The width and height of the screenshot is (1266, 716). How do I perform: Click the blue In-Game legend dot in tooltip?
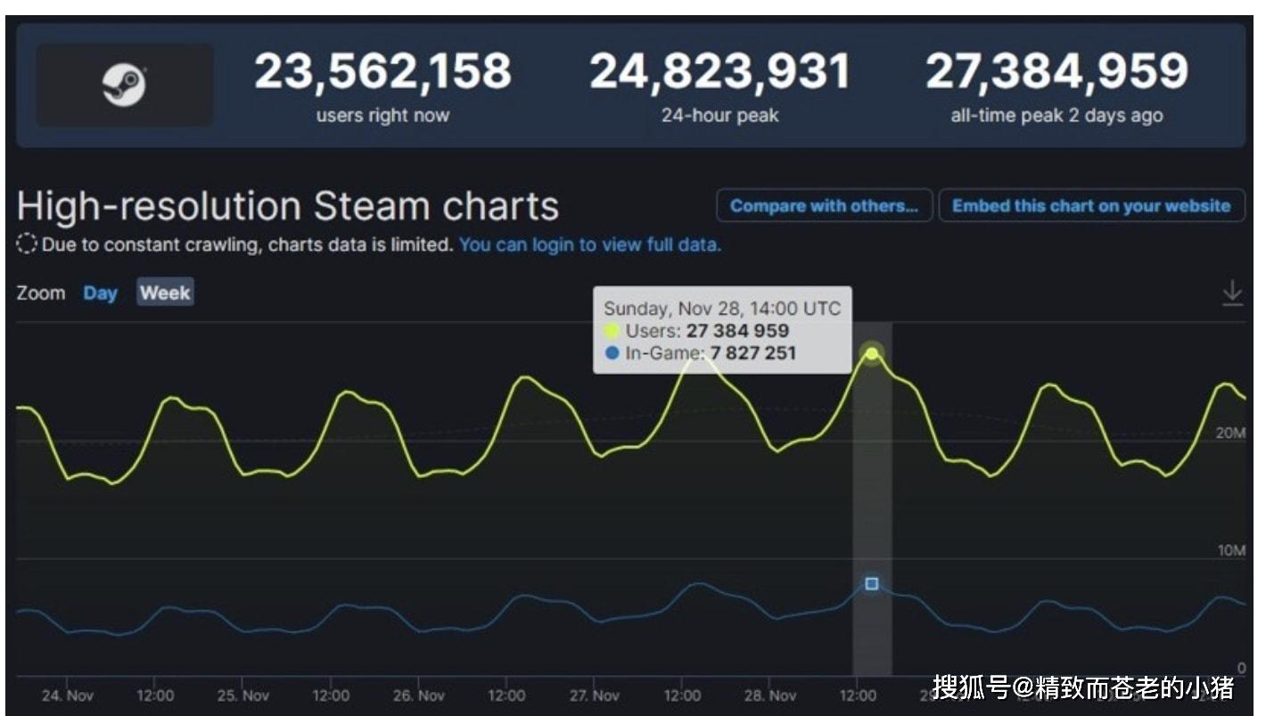click(612, 353)
